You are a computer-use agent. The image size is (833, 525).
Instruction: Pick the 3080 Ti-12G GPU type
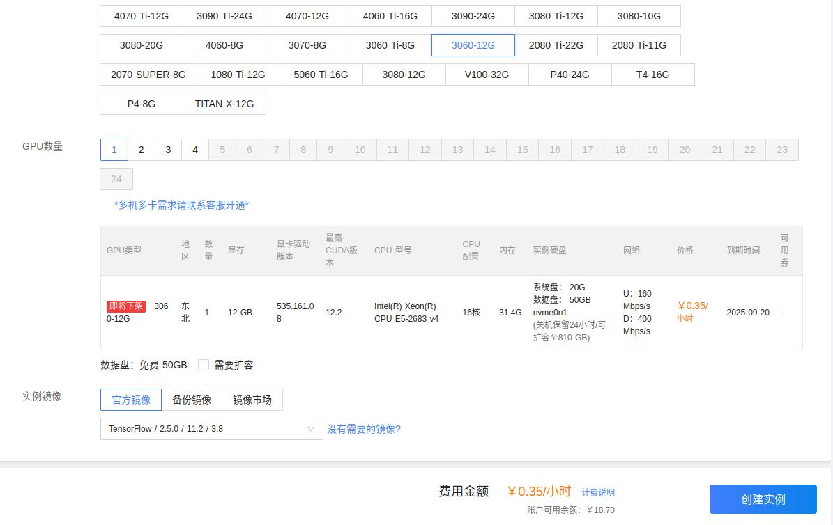[556, 16]
